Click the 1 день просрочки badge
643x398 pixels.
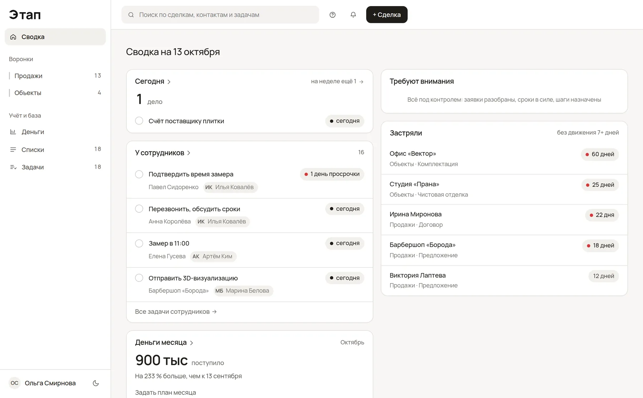coord(332,174)
